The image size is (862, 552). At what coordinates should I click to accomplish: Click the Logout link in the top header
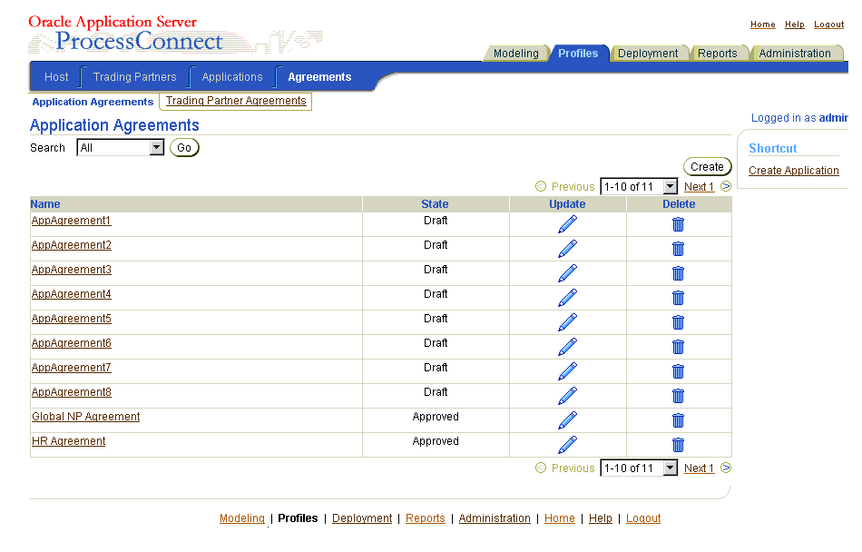829,25
